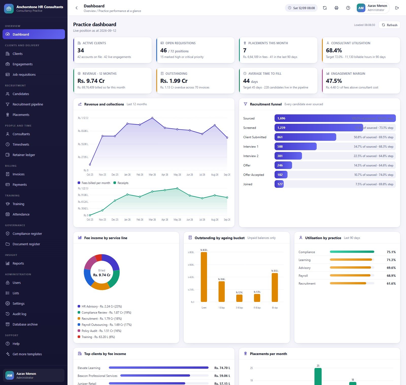This screenshot has height=385, width=406.
Task: Click the Retainer ledger wallet icon
Action: click(x=8, y=155)
